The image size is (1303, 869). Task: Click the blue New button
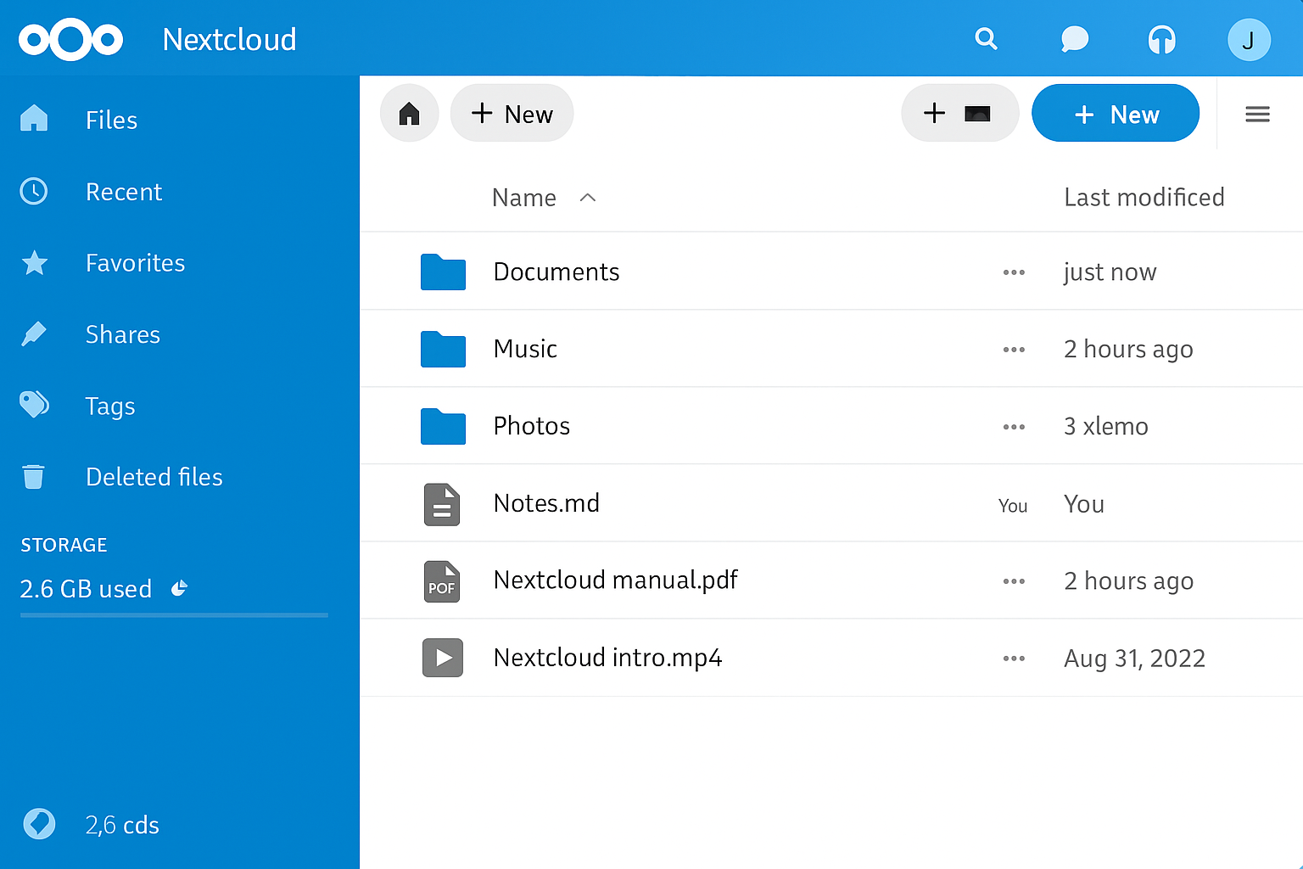coord(1116,113)
